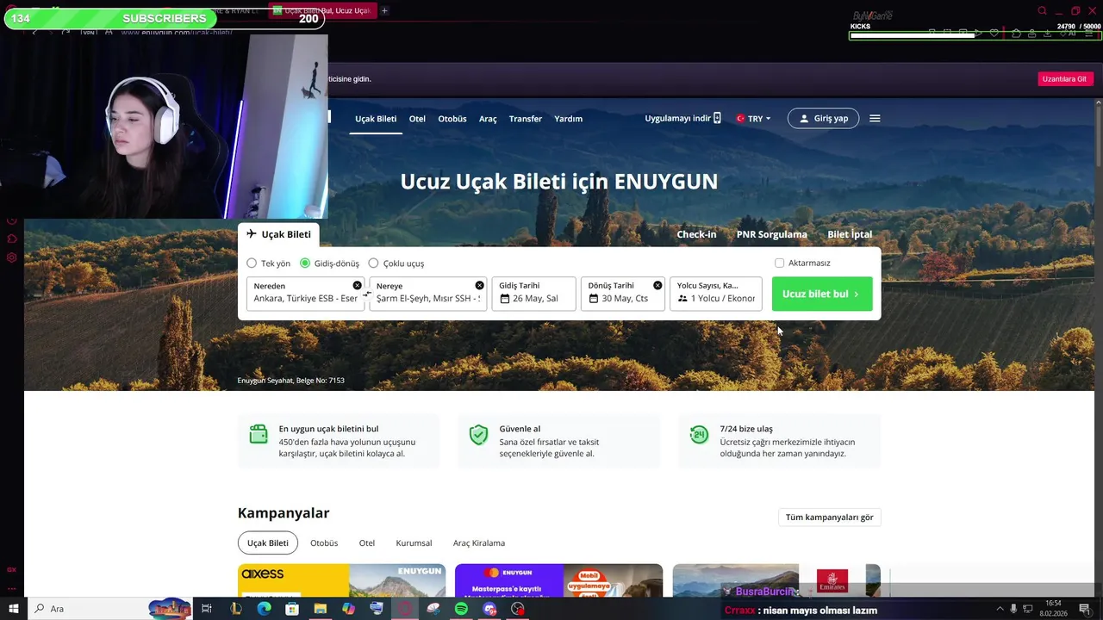This screenshot has width=1103, height=620.
Task: Select Kurumsal campaign filter
Action: point(414,543)
